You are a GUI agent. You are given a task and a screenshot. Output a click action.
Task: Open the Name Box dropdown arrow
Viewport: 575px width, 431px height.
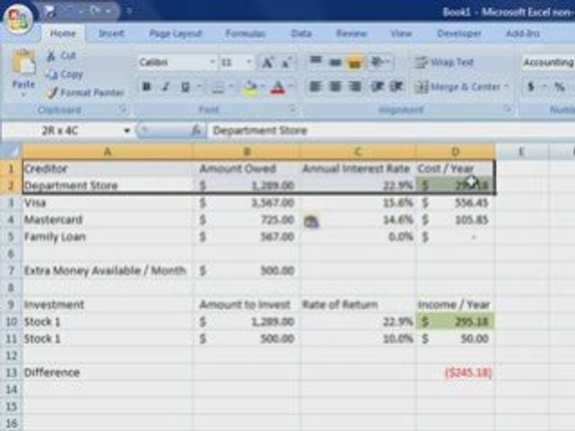(127, 130)
